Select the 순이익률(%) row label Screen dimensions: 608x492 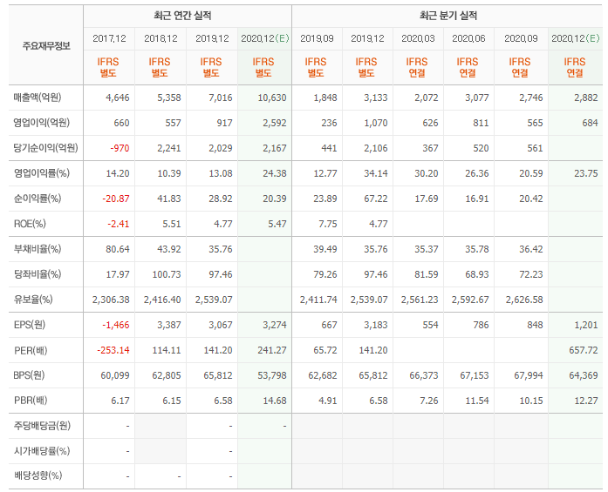pyautogui.click(x=38, y=199)
